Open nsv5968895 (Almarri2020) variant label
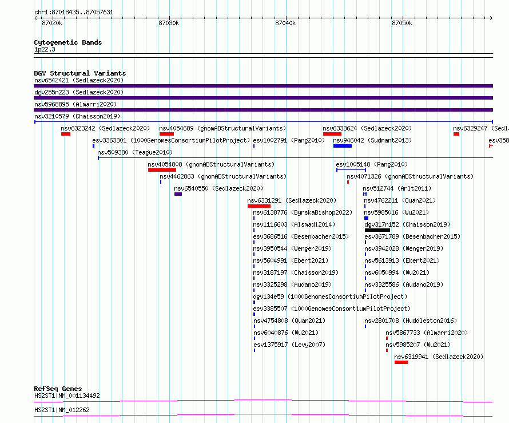Image resolution: width=509 pixels, height=423 pixels. click(75, 104)
